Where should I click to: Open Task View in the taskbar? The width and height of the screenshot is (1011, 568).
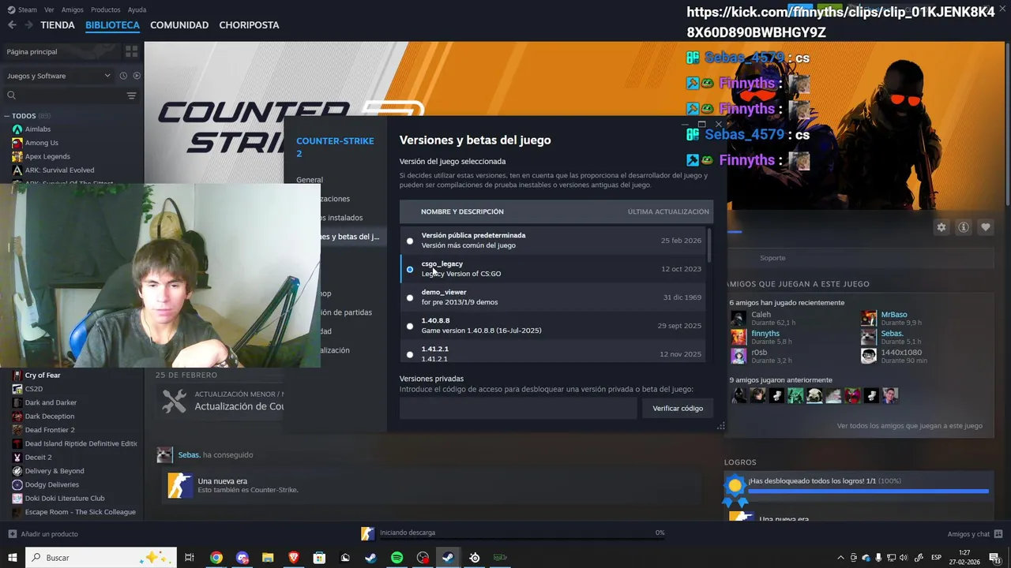pyautogui.click(x=190, y=558)
